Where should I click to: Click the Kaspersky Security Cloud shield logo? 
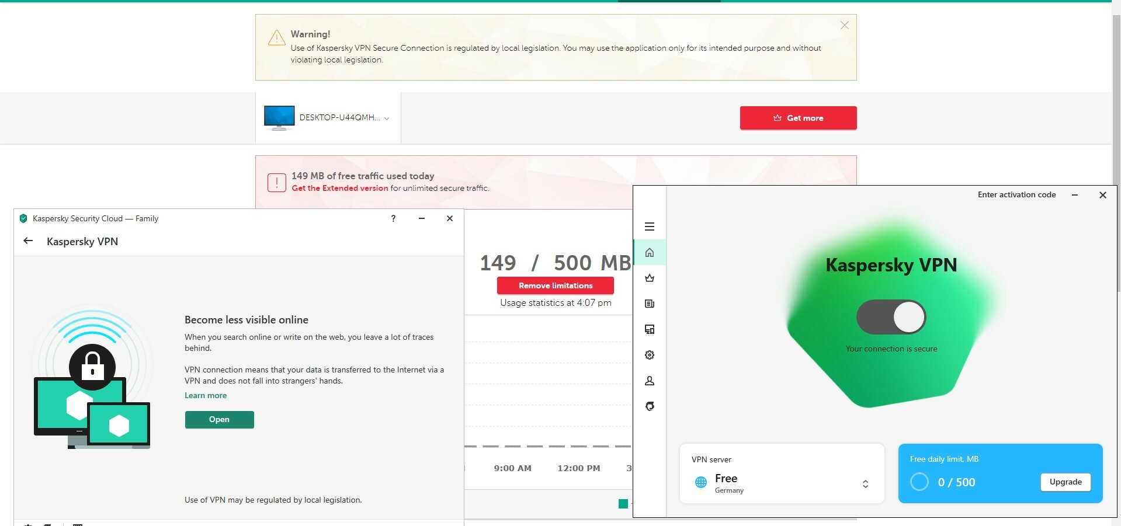coord(23,218)
